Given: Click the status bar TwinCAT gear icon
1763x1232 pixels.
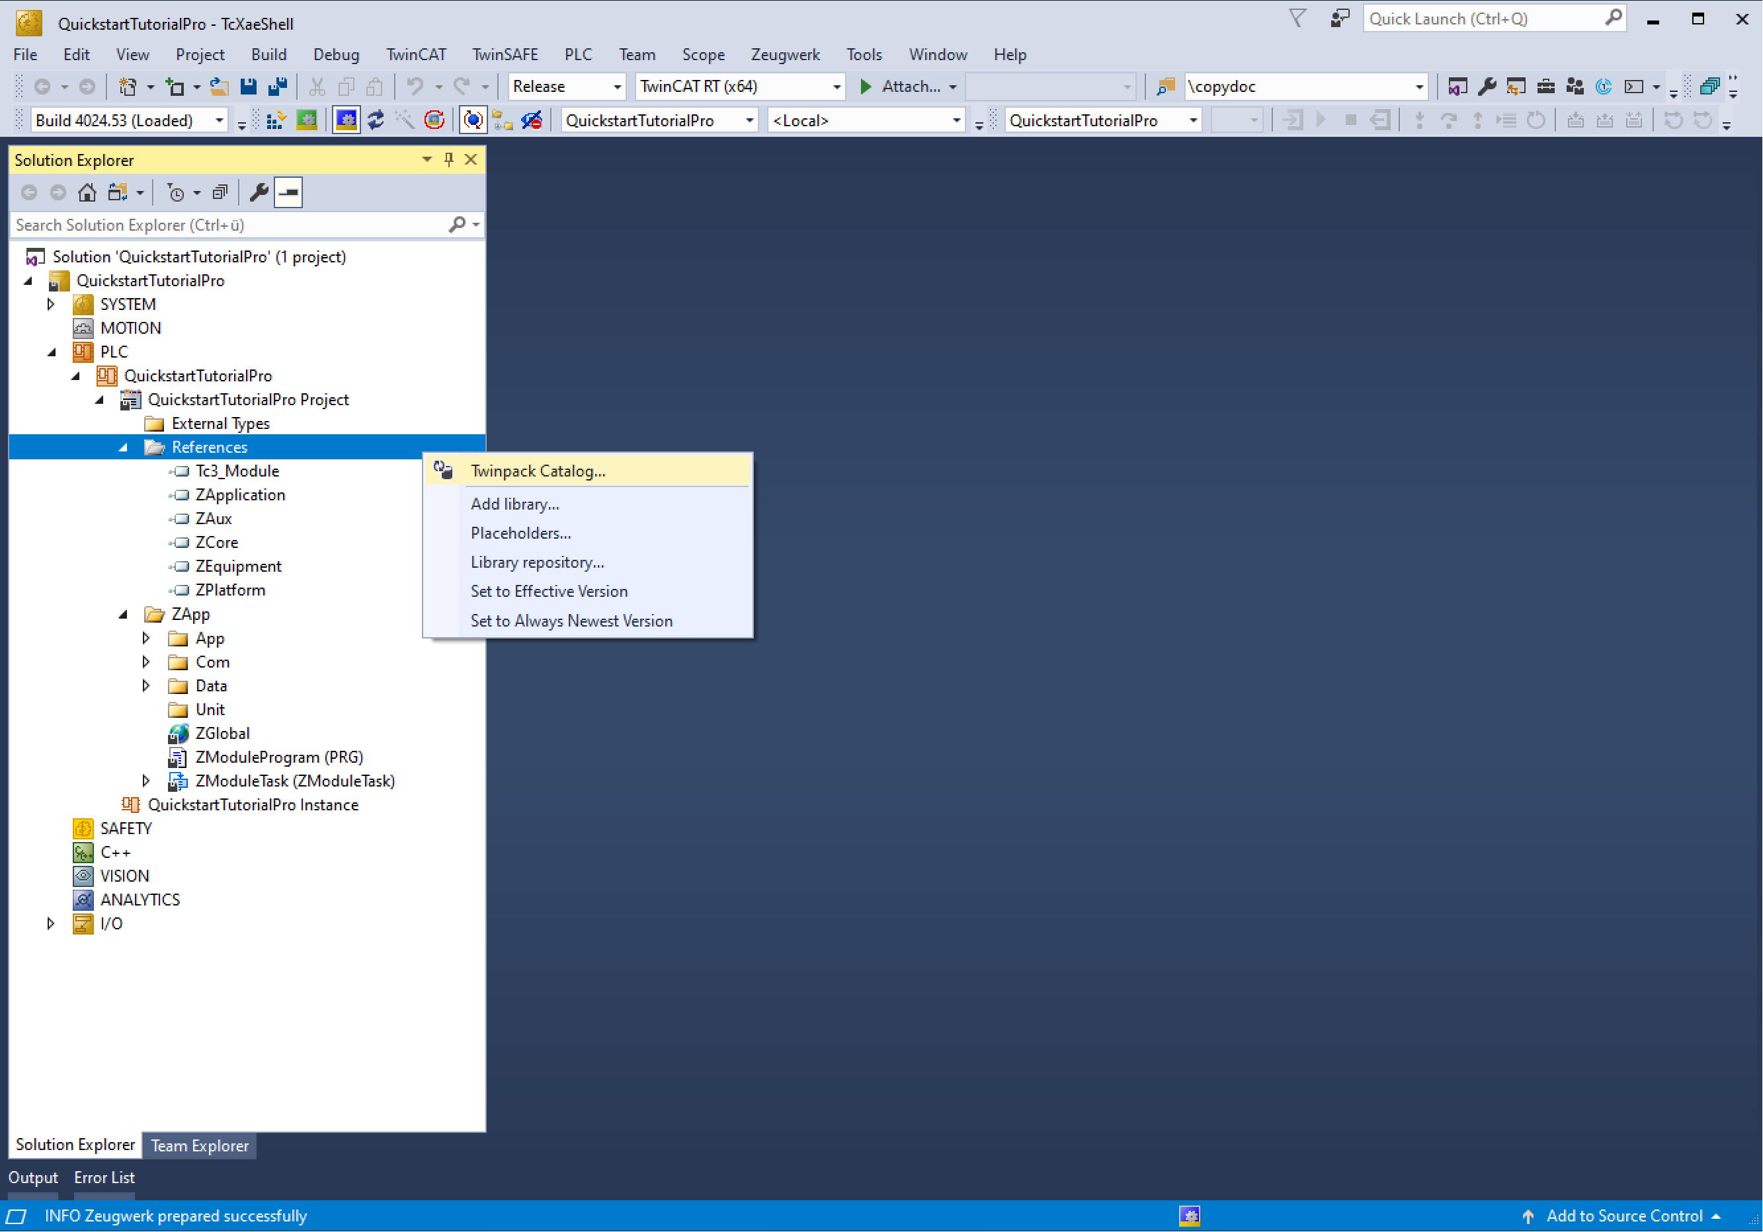Looking at the screenshot, I should coord(1190,1216).
